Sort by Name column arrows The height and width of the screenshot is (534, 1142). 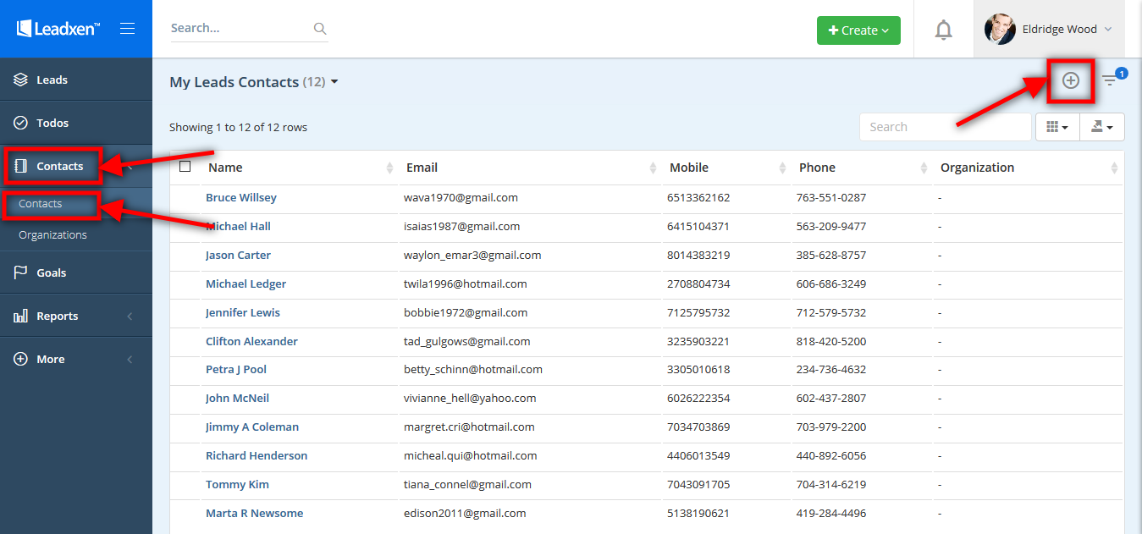[x=389, y=168]
